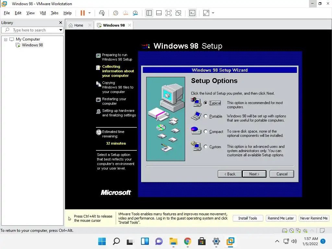
Task: Click the Typical option computer icon
Action: (196, 102)
